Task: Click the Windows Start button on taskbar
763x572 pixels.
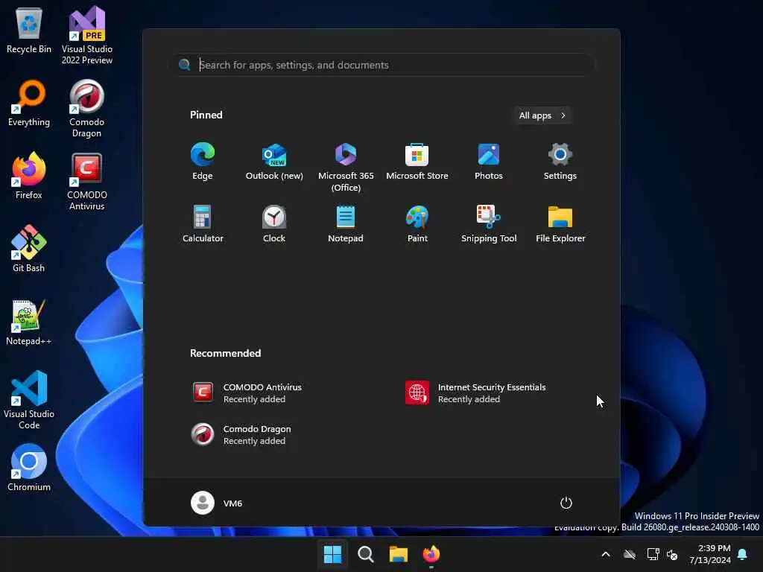Action: [332, 554]
